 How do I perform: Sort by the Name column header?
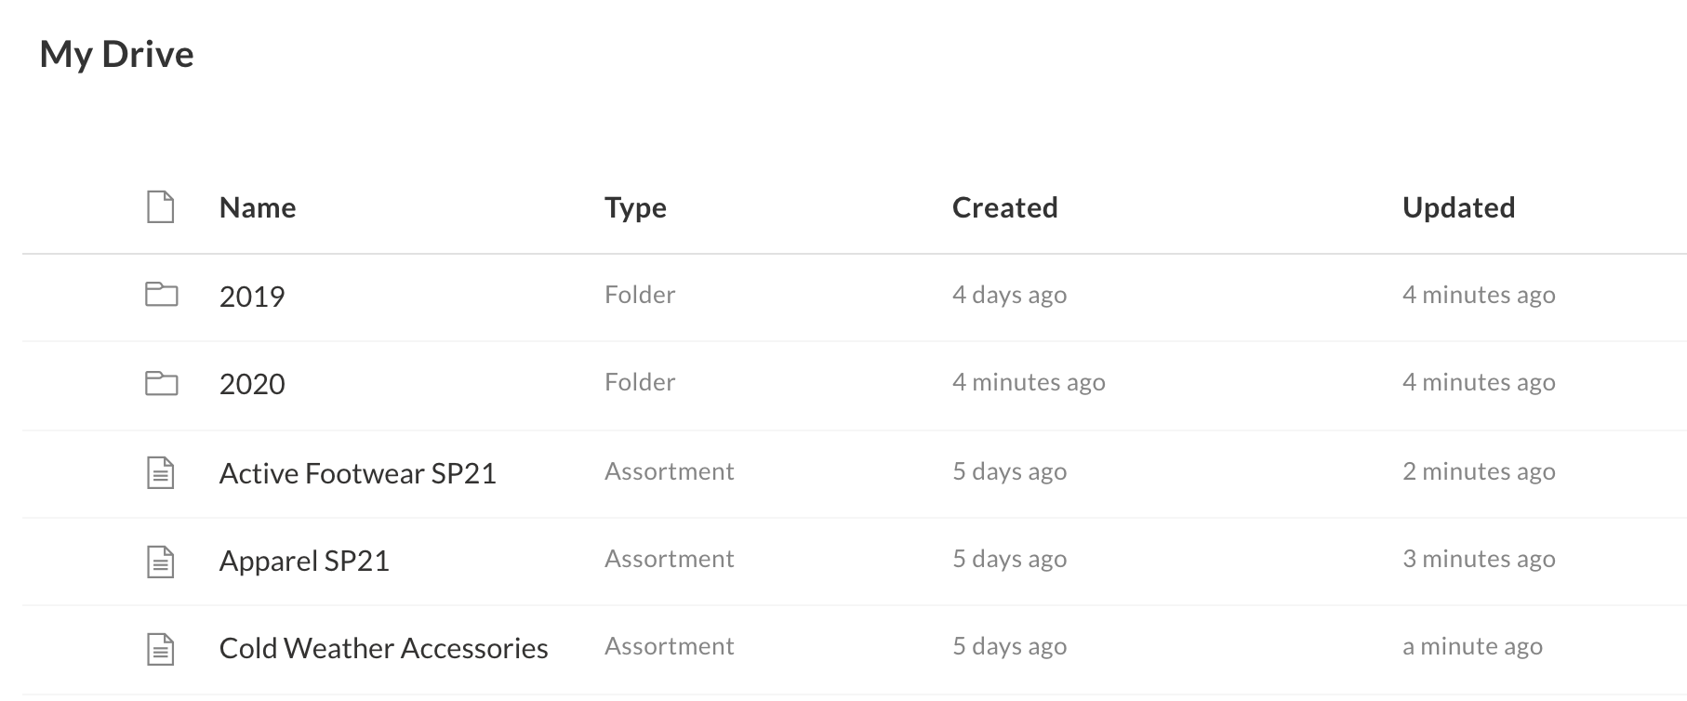click(258, 207)
